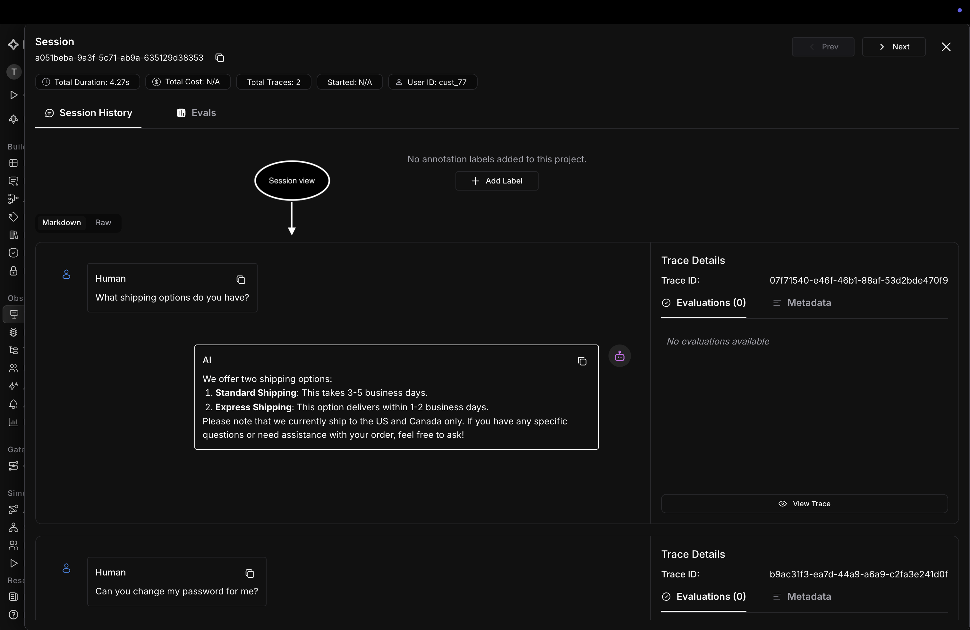Copy the shipping options Human message
Screen dimensions: 970x630
click(241, 279)
